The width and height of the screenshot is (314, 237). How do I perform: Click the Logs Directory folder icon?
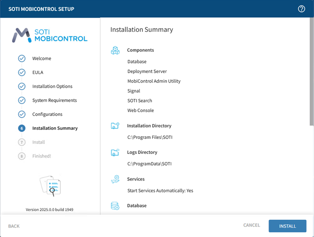click(x=115, y=153)
